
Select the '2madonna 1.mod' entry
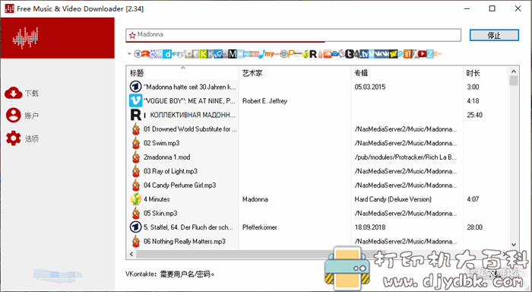click(166, 157)
